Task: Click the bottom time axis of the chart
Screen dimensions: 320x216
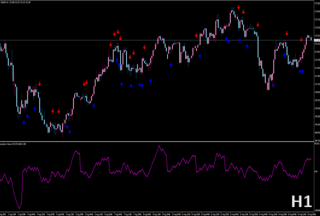Action: click(157, 214)
